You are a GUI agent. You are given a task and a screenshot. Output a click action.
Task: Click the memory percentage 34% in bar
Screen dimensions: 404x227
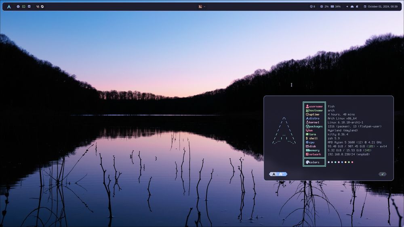338,6
